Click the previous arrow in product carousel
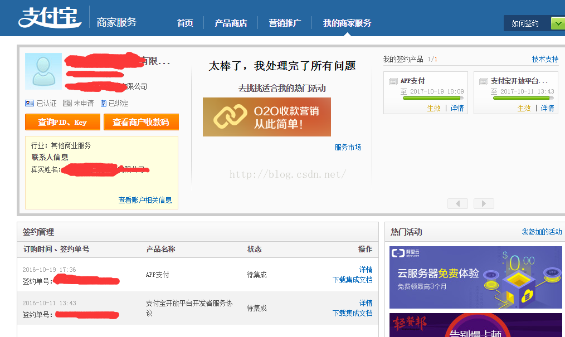 [457, 203]
